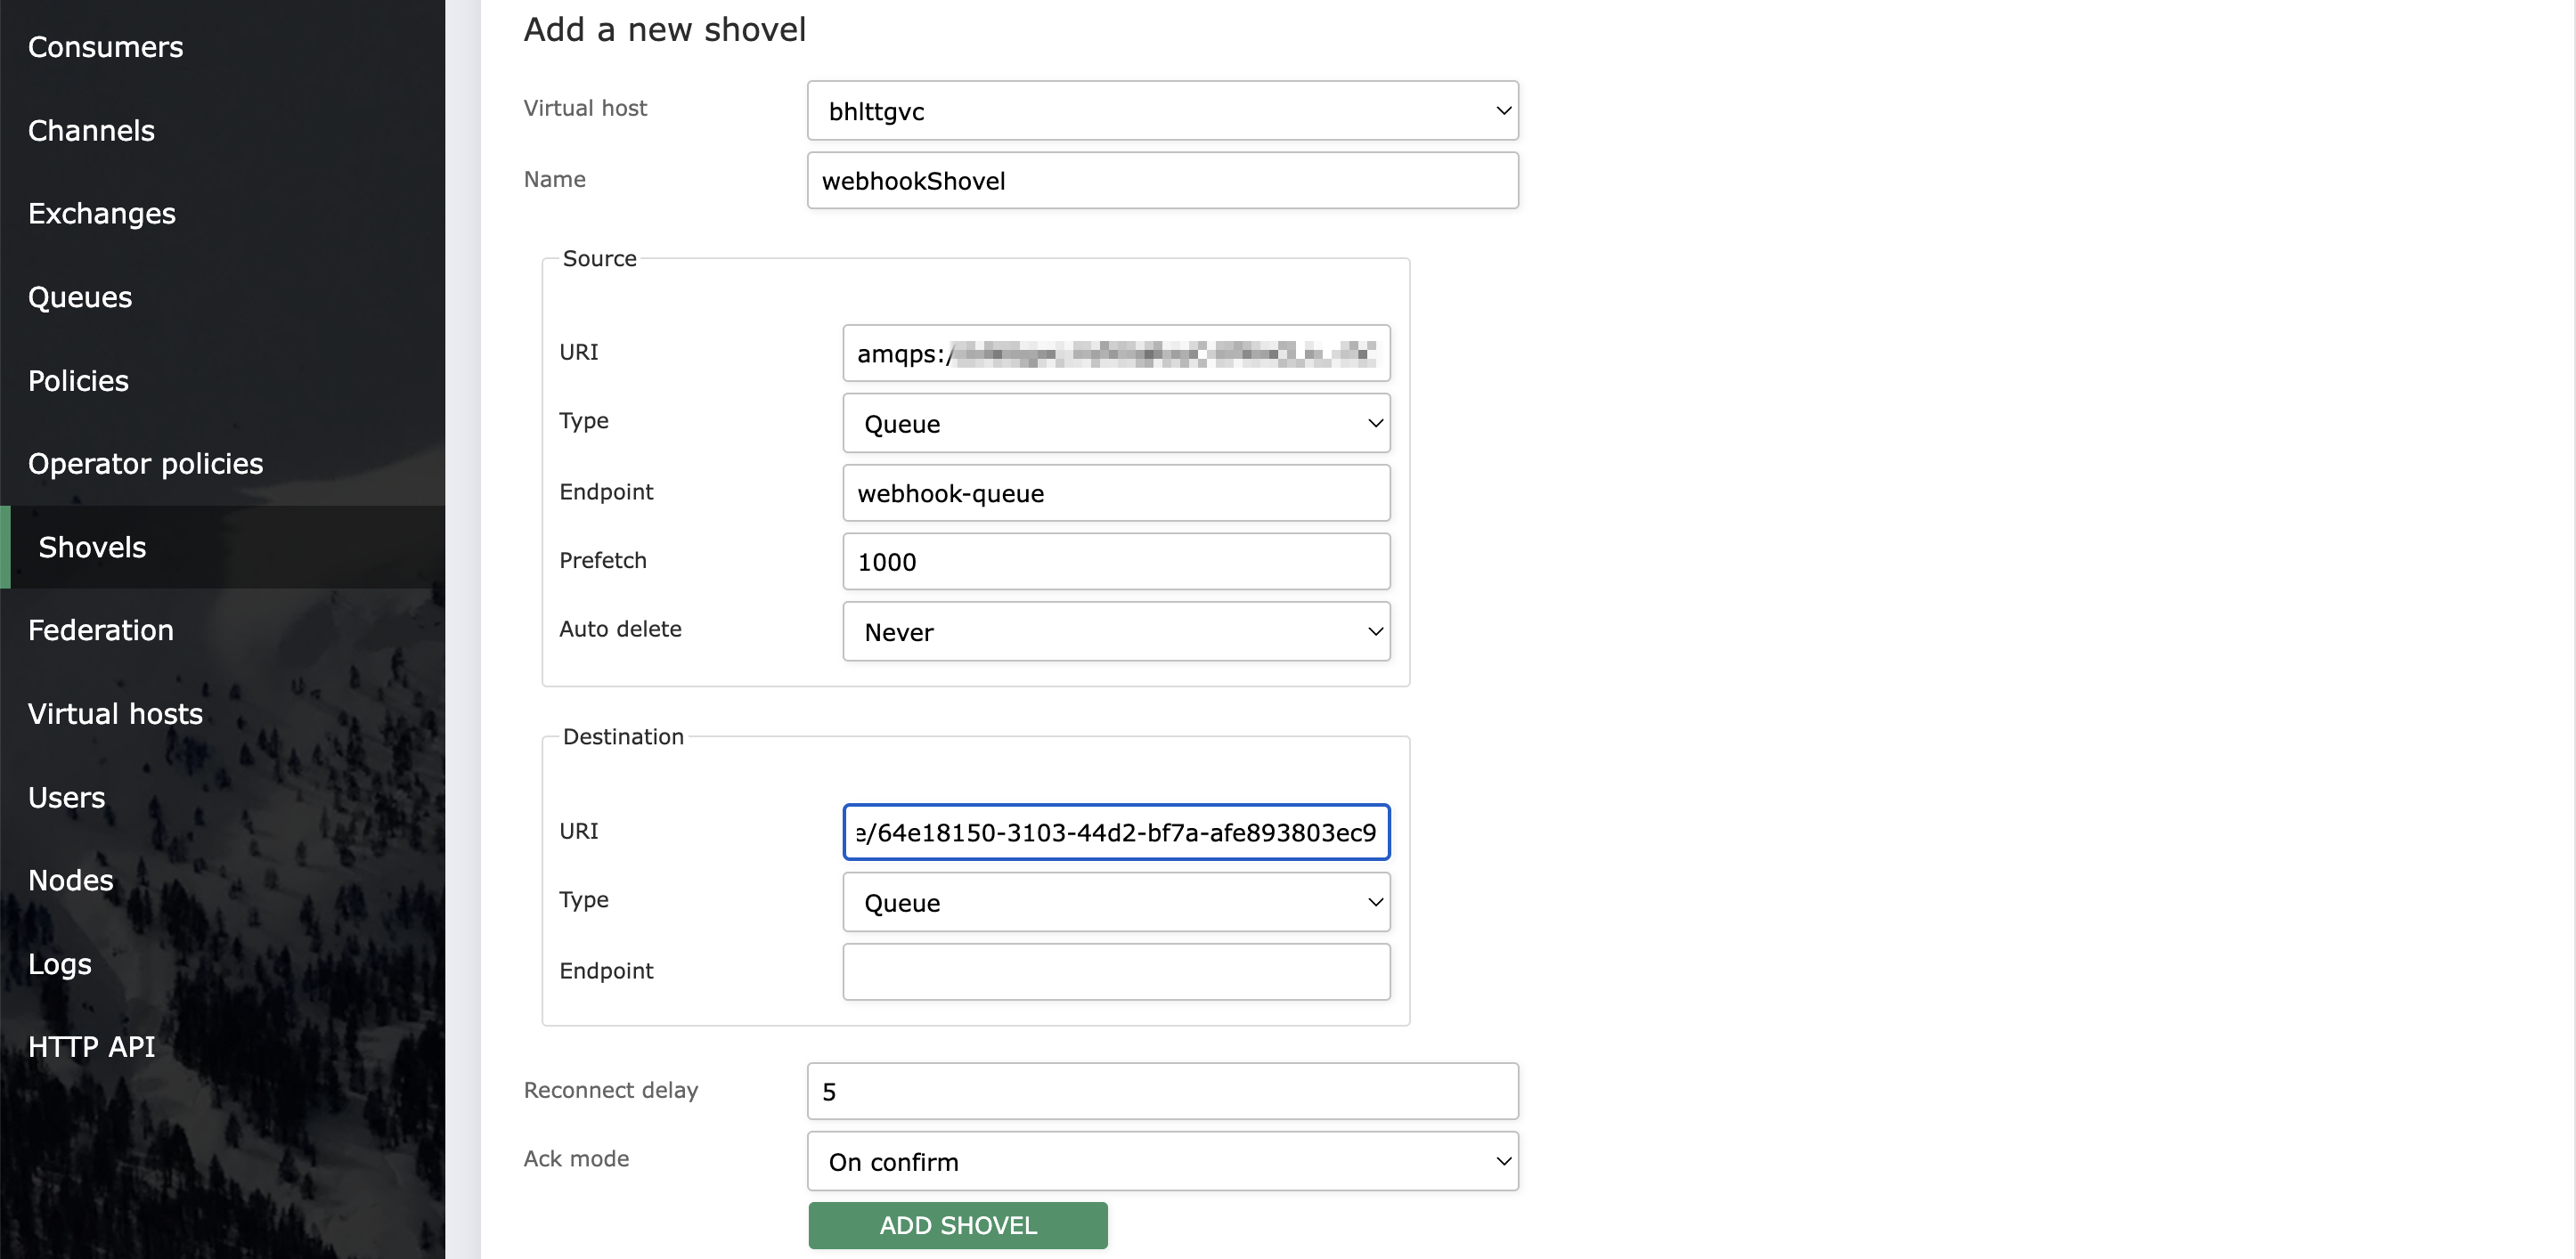Go to the Queues section
The width and height of the screenshot is (2576, 1259).
point(80,296)
